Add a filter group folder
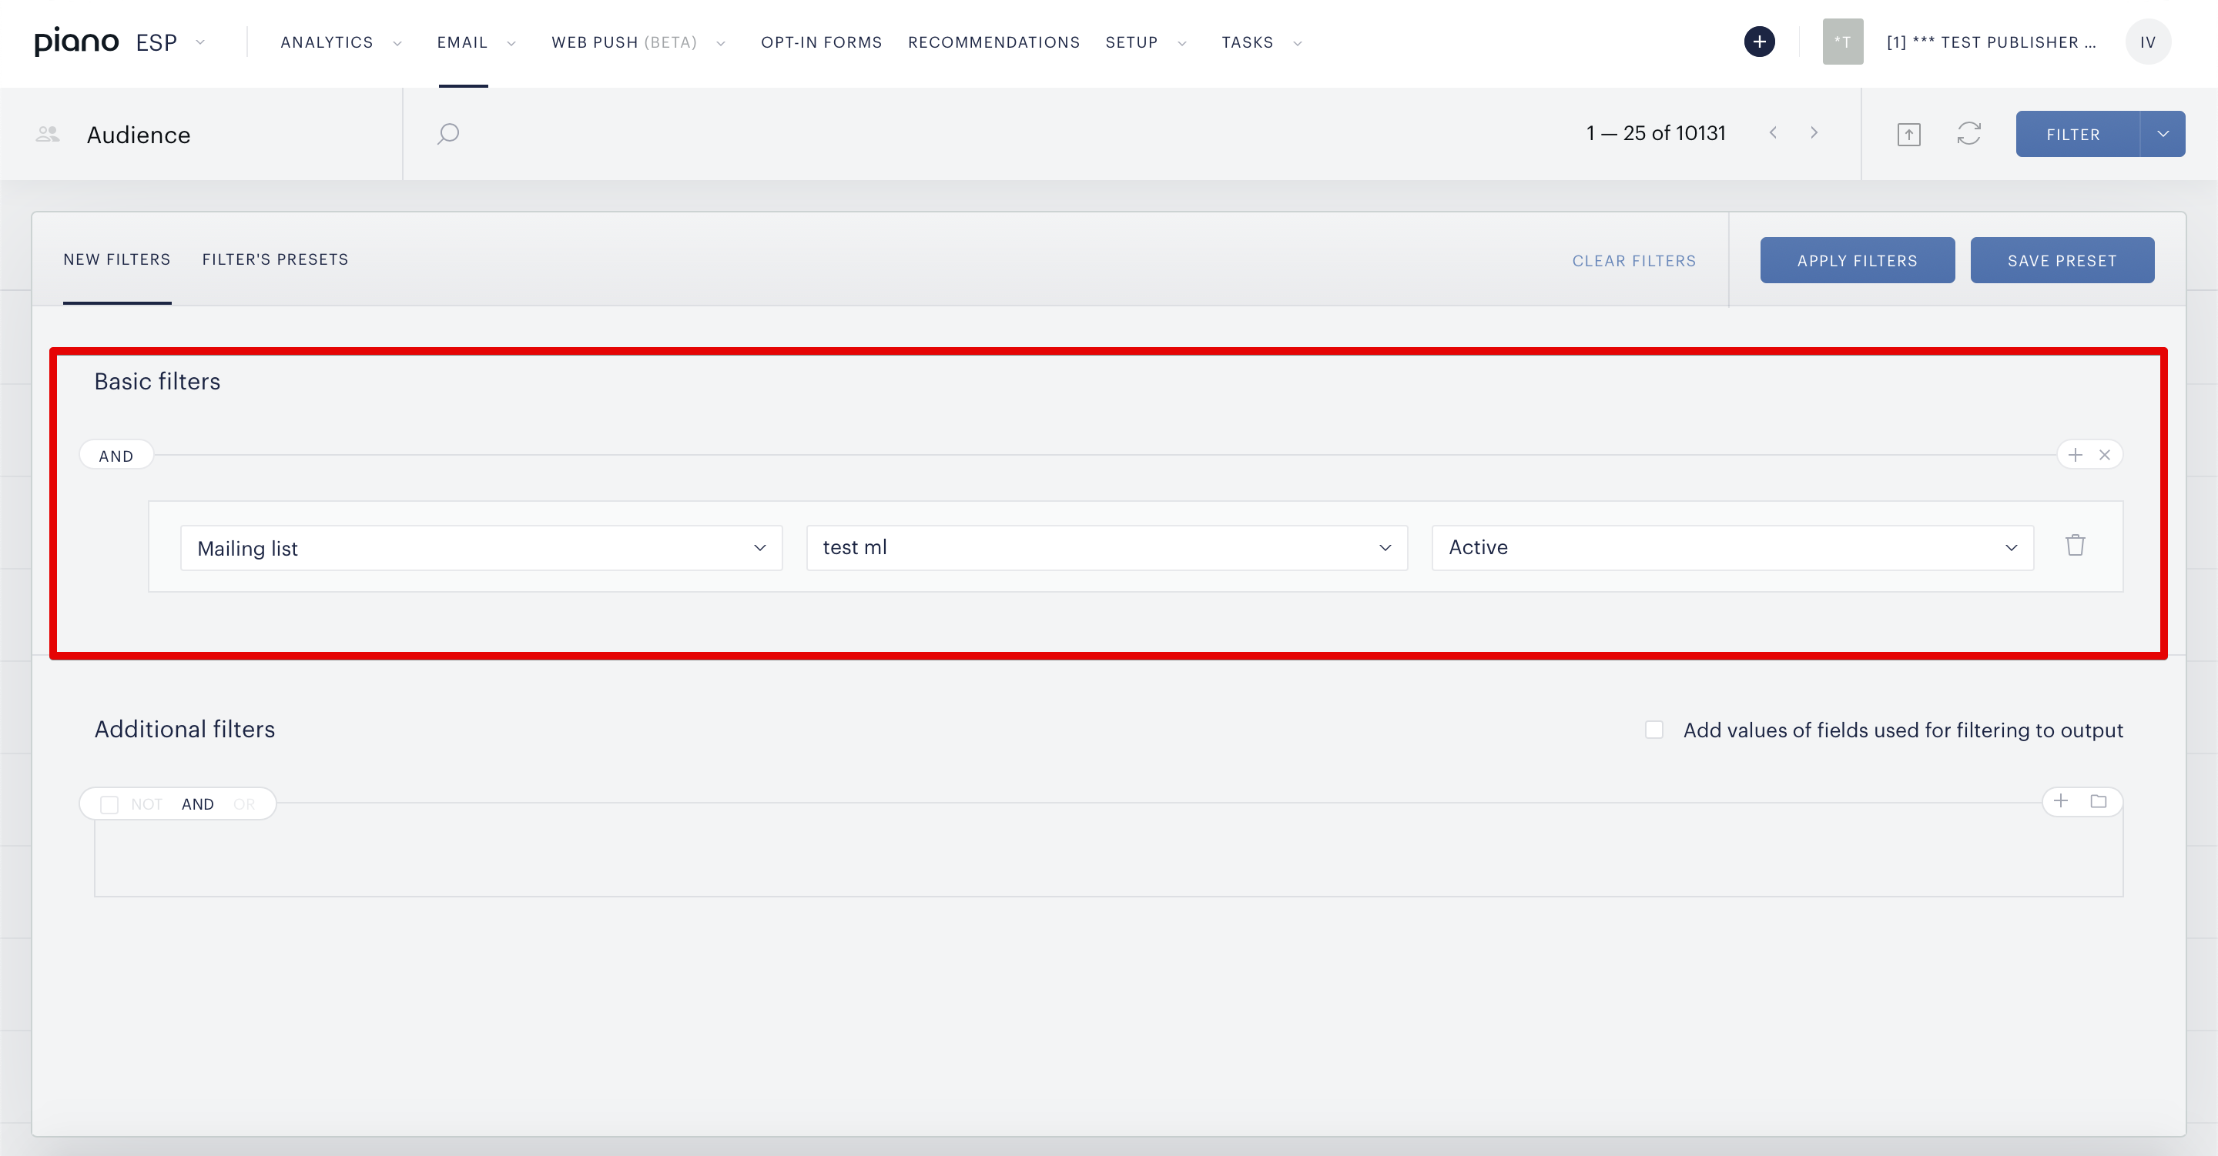This screenshot has width=2218, height=1156. (2099, 801)
